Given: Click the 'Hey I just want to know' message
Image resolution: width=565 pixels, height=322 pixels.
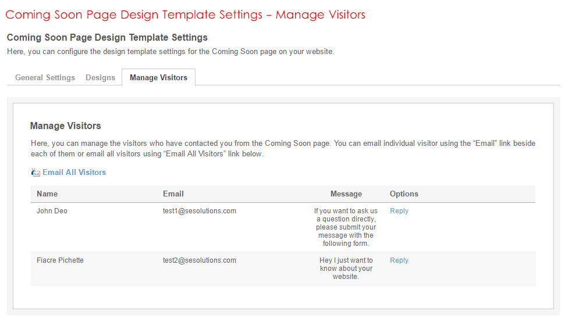Looking at the screenshot, I should 346,269.
